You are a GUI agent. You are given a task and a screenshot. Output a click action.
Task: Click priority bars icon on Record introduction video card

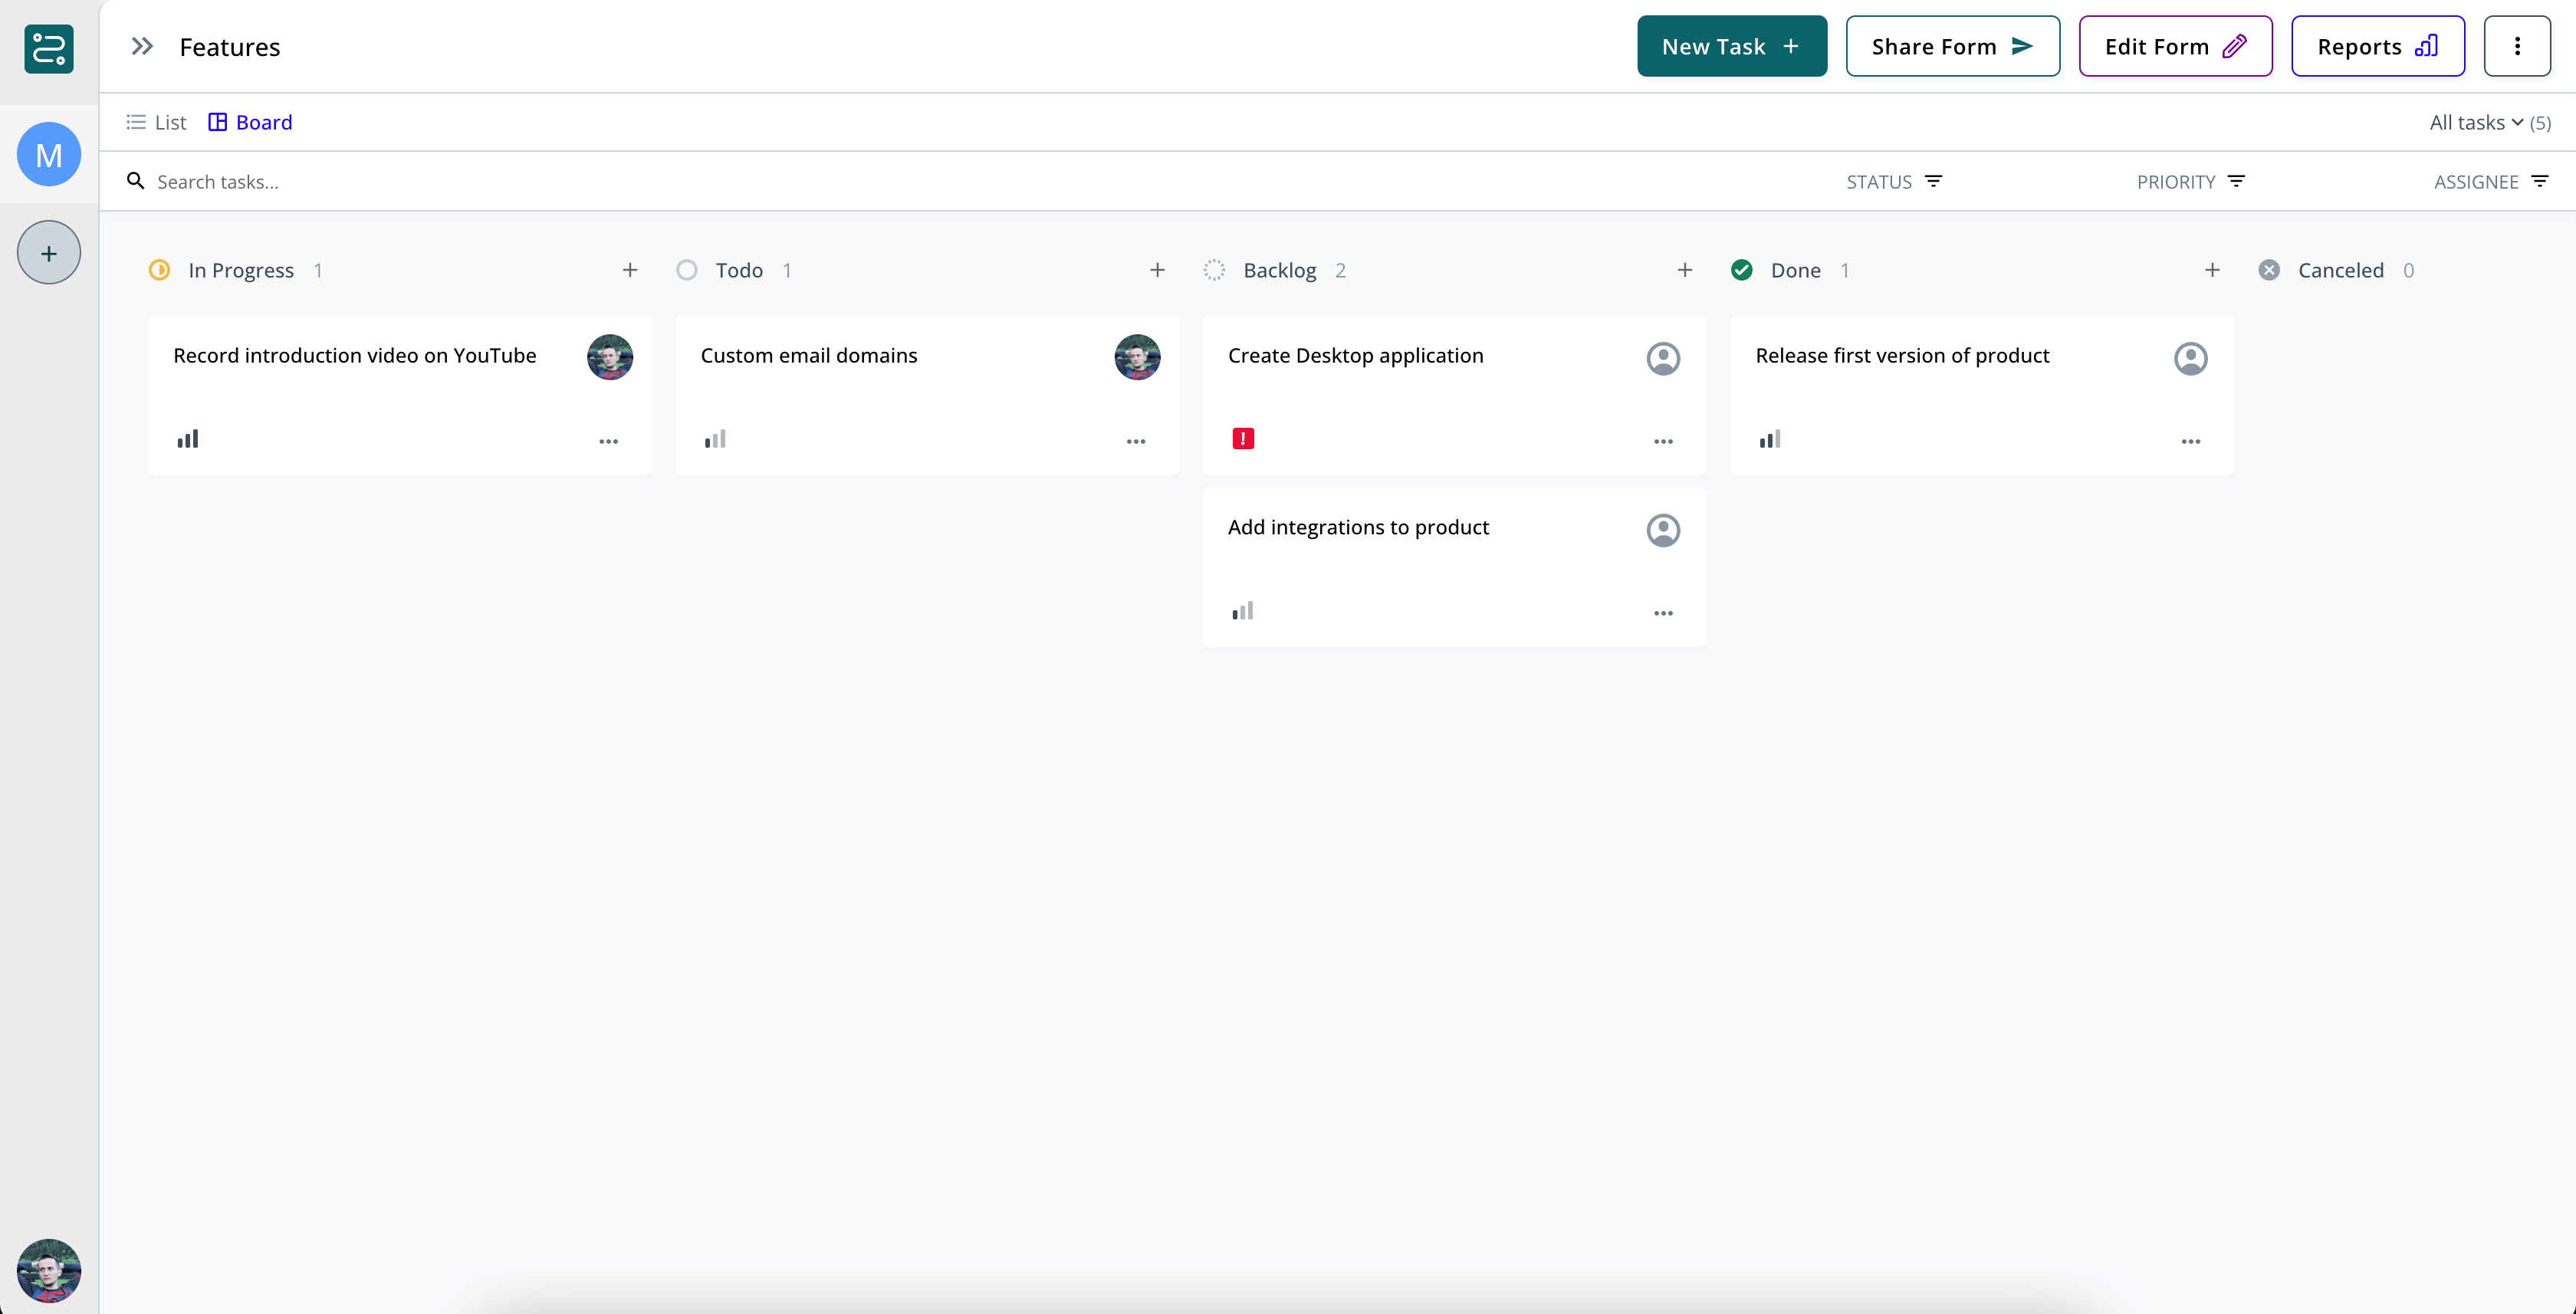(188, 439)
